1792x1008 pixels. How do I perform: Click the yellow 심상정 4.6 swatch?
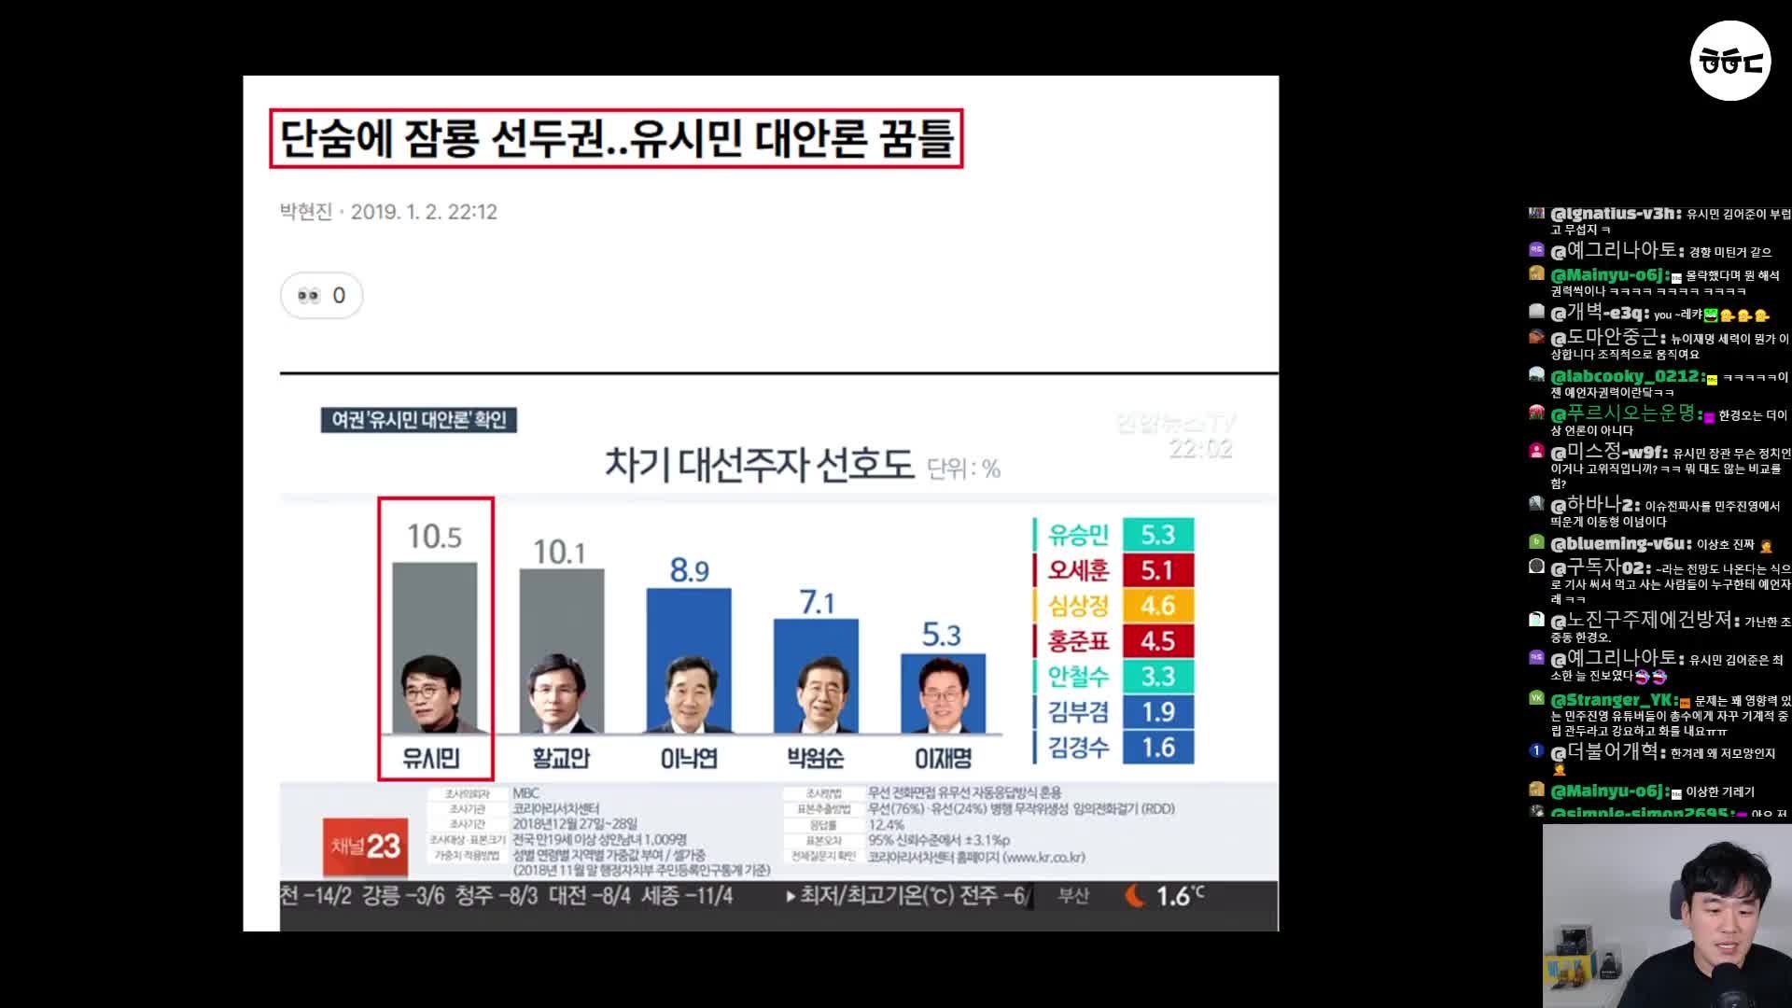click(x=1158, y=606)
